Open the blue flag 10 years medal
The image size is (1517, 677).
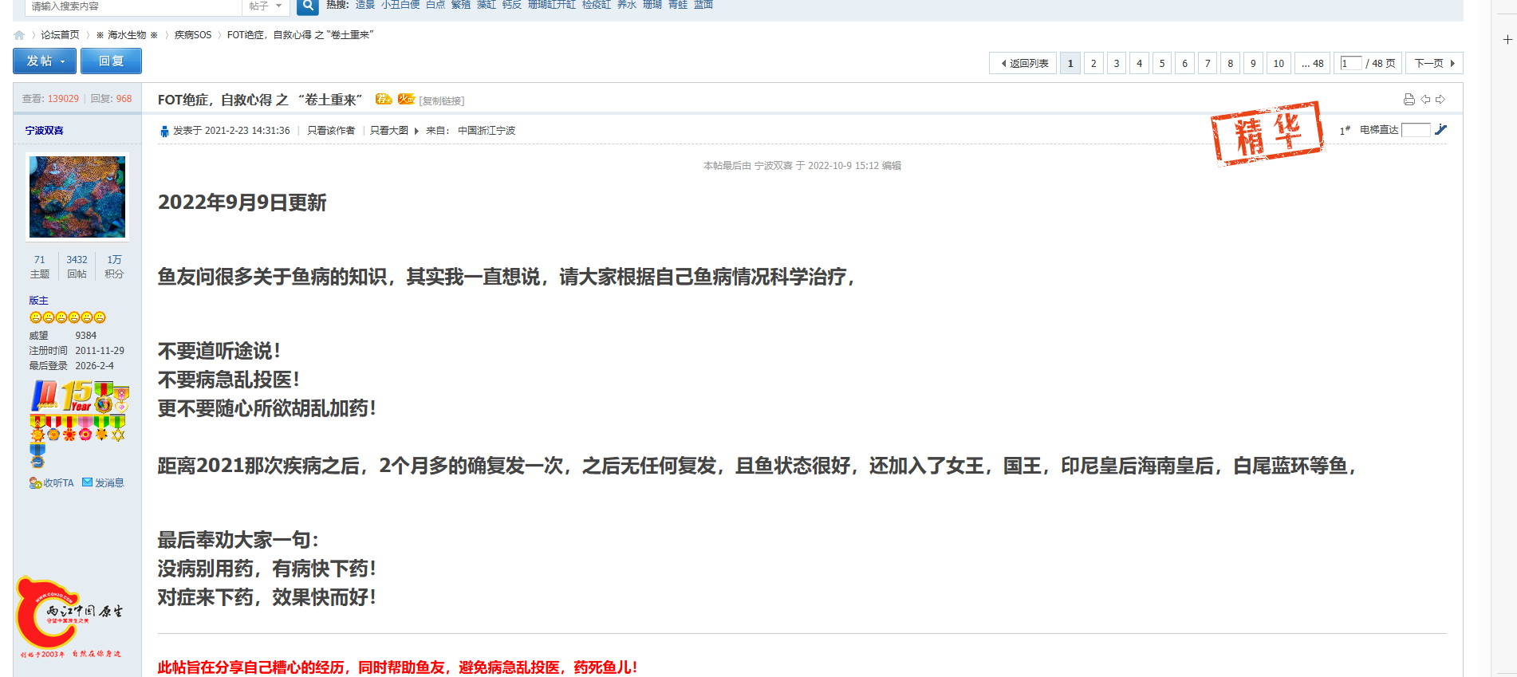[44, 396]
